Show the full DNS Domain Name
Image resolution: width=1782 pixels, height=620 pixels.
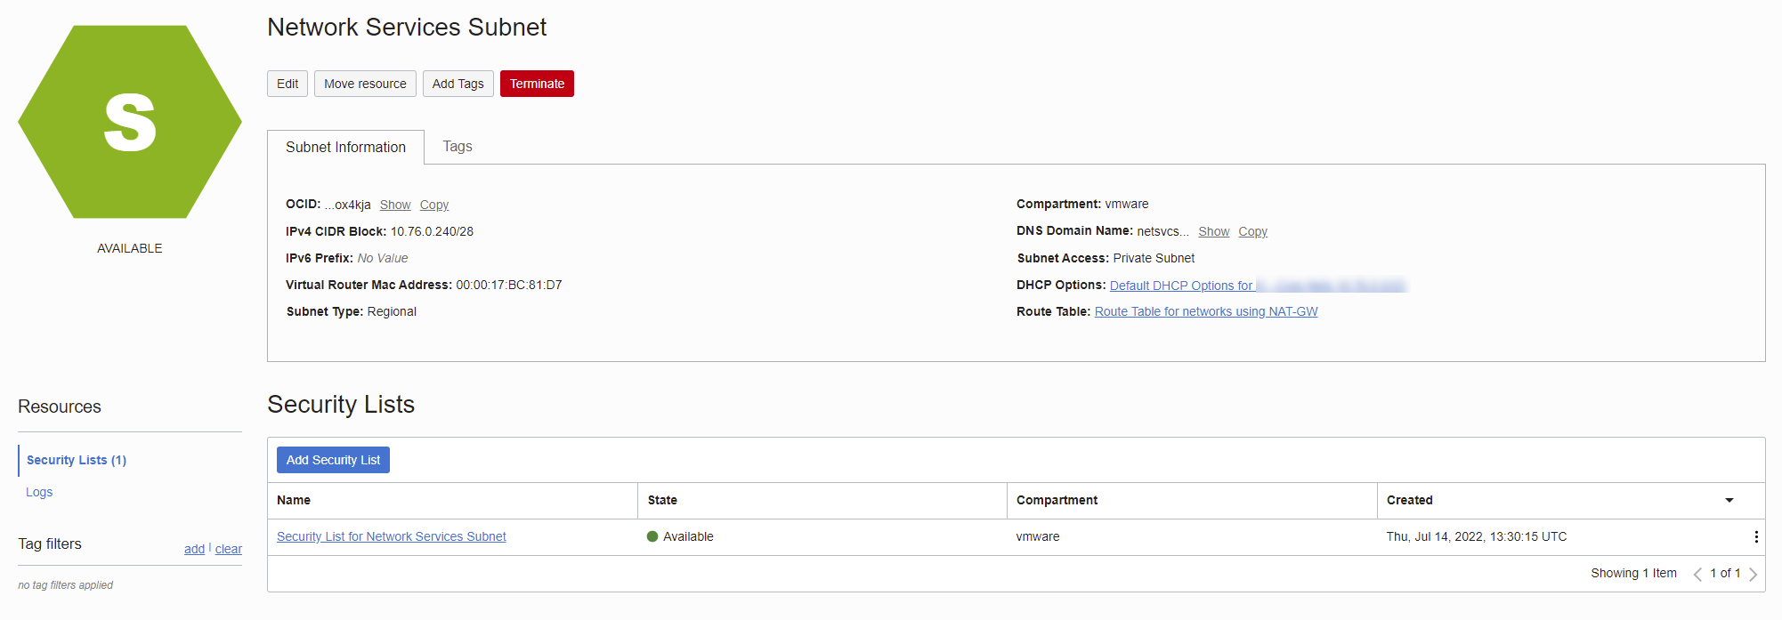click(x=1213, y=231)
